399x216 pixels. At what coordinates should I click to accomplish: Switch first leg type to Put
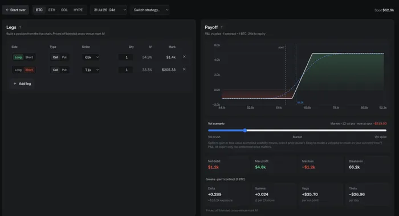click(x=64, y=57)
